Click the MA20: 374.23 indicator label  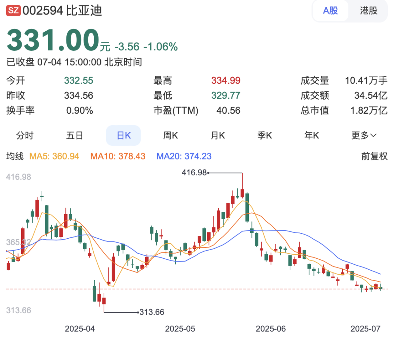[184, 156]
